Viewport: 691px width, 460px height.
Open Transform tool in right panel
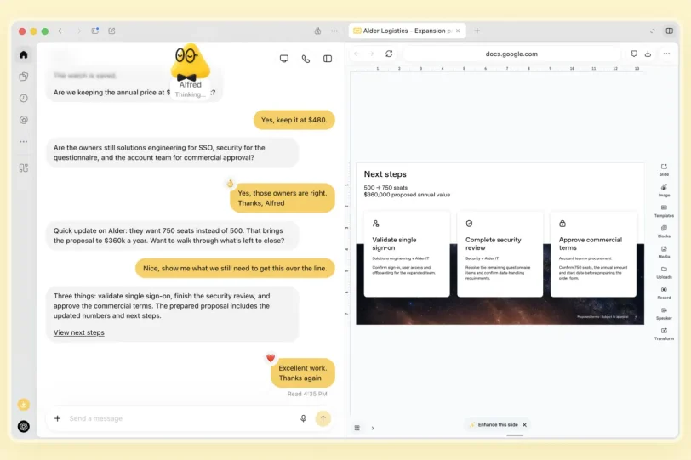664,334
